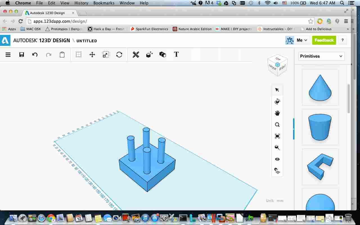The width and height of the screenshot is (360, 225).
Task: Pick the Pan hand tool
Action: (x=277, y=113)
